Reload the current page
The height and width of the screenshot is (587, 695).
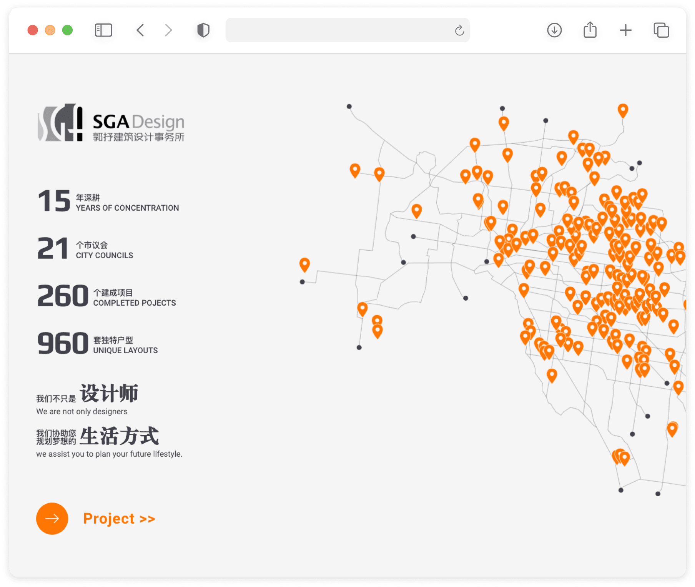tap(459, 30)
